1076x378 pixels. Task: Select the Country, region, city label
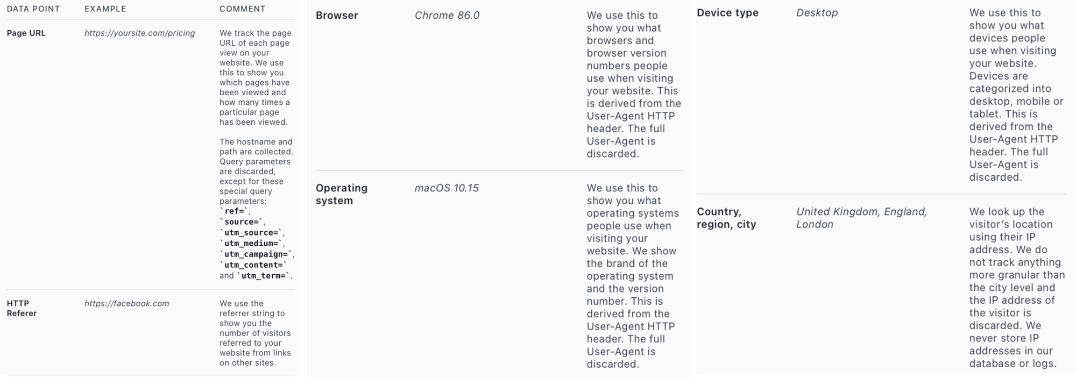(x=727, y=218)
